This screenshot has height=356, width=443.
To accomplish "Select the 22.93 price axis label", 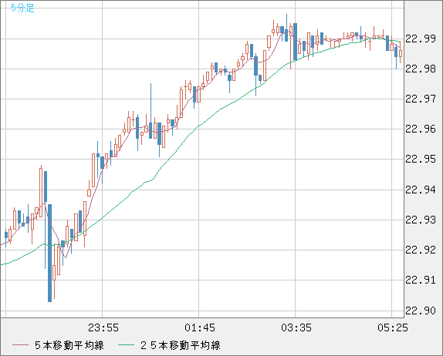I will coord(421,220).
